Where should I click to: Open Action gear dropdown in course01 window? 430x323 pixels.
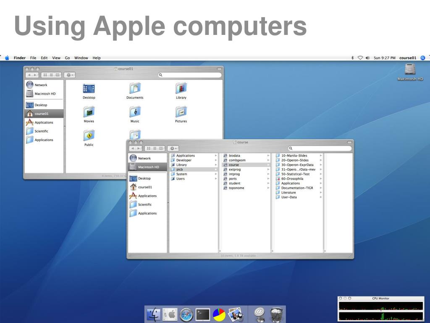(x=69, y=75)
